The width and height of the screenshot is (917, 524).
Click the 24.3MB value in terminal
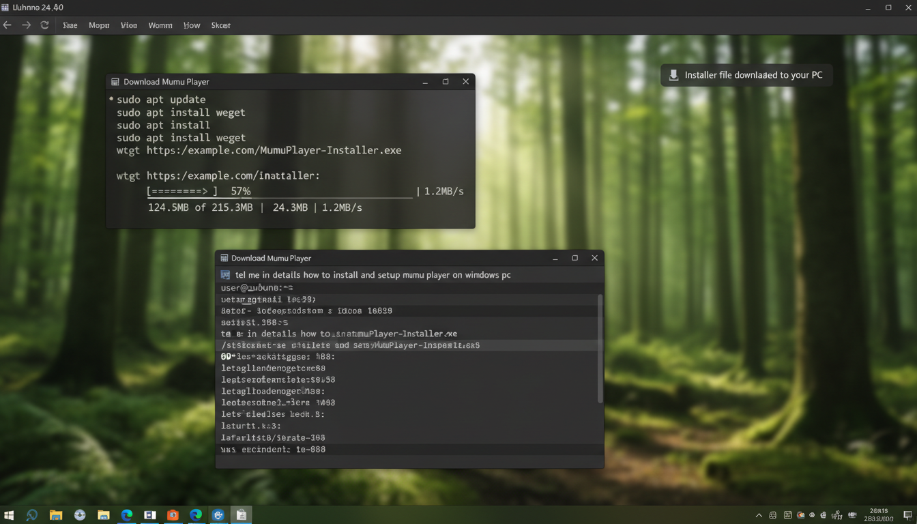click(x=290, y=207)
